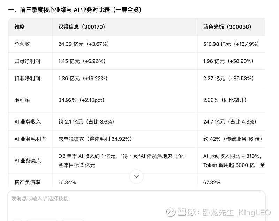Screen dimensions: 279x221
Task: Select cell 510.98 亿元（+12.49%）
Action: click(x=231, y=44)
